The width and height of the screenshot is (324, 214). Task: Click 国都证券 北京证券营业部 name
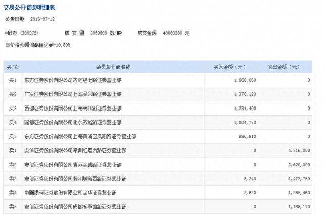[73, 123]
